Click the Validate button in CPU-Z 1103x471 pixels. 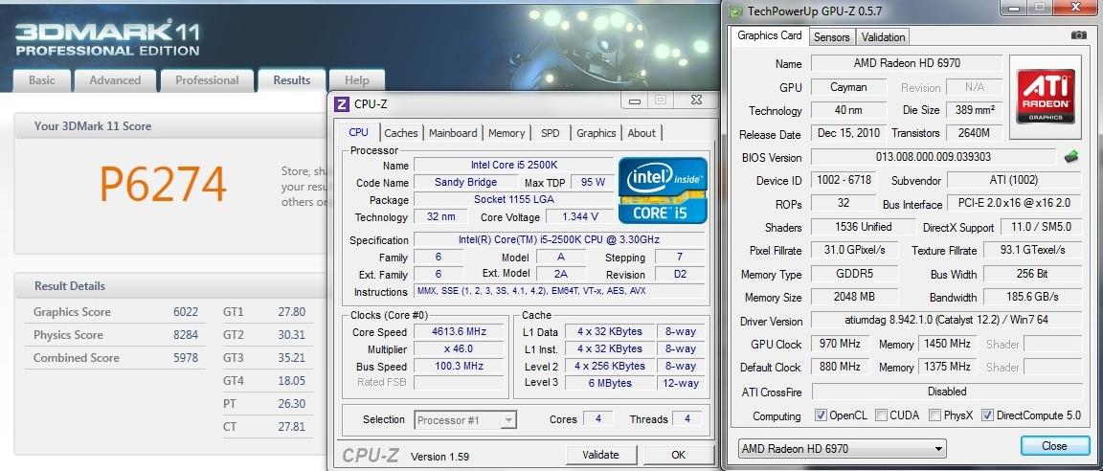[x=600, y=455]
